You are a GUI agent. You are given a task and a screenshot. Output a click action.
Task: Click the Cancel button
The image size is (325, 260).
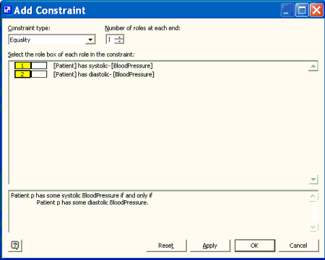298,246
